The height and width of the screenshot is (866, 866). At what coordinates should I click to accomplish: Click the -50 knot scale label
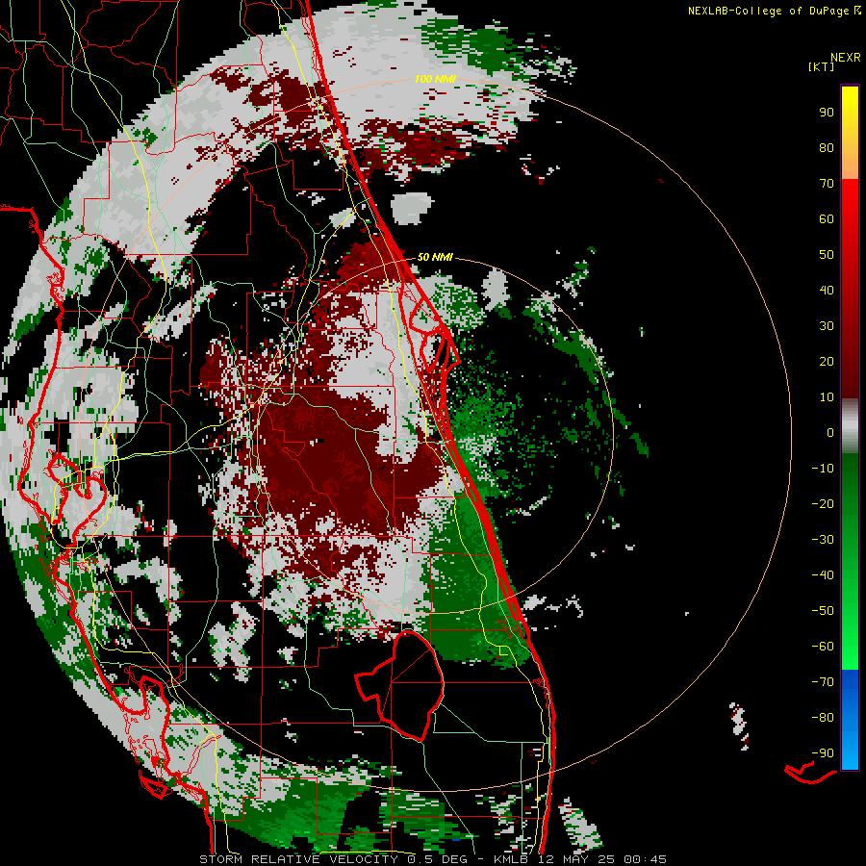[x=823, y=611]
